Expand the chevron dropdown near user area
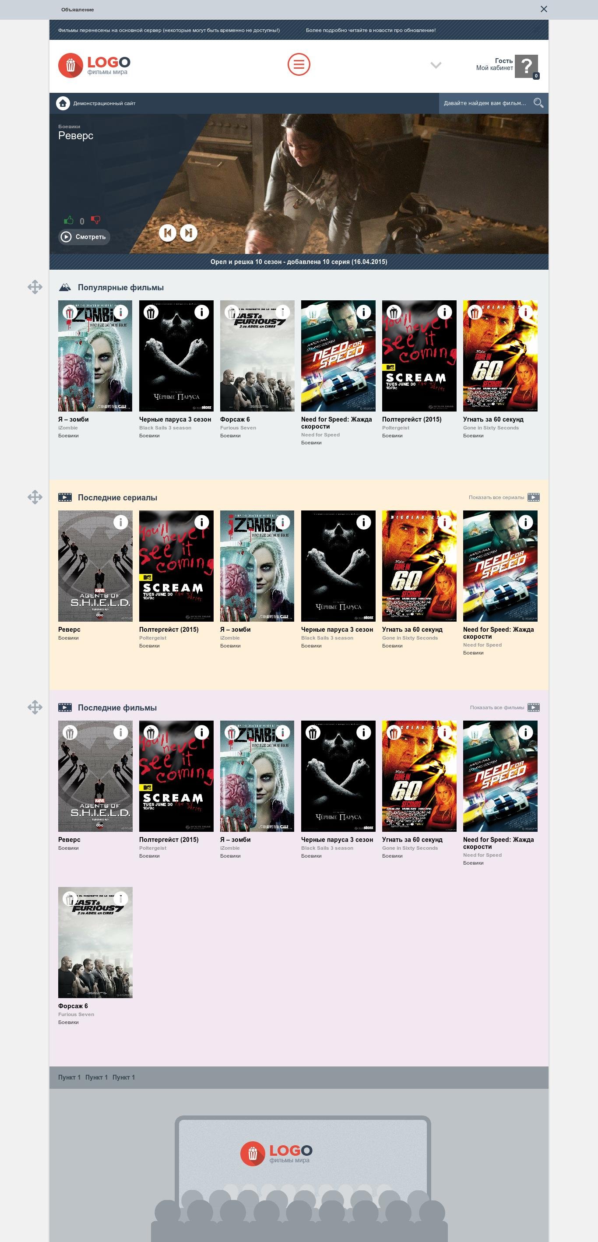The width and height of the screenshot is (598, 1242). coord(436,65)
